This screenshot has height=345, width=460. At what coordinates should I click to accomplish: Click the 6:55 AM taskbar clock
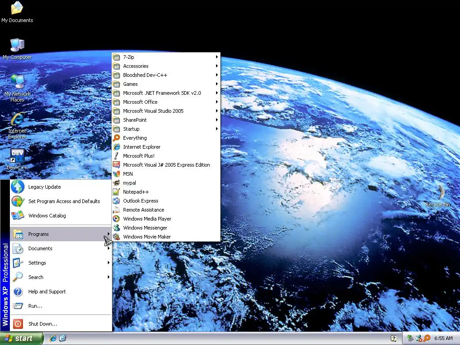tap(443, 339)
